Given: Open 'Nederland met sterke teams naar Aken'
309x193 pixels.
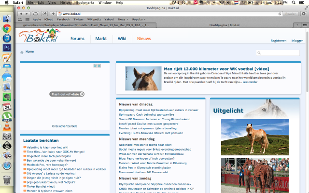Looking at the screenshot, I should 145,145.
